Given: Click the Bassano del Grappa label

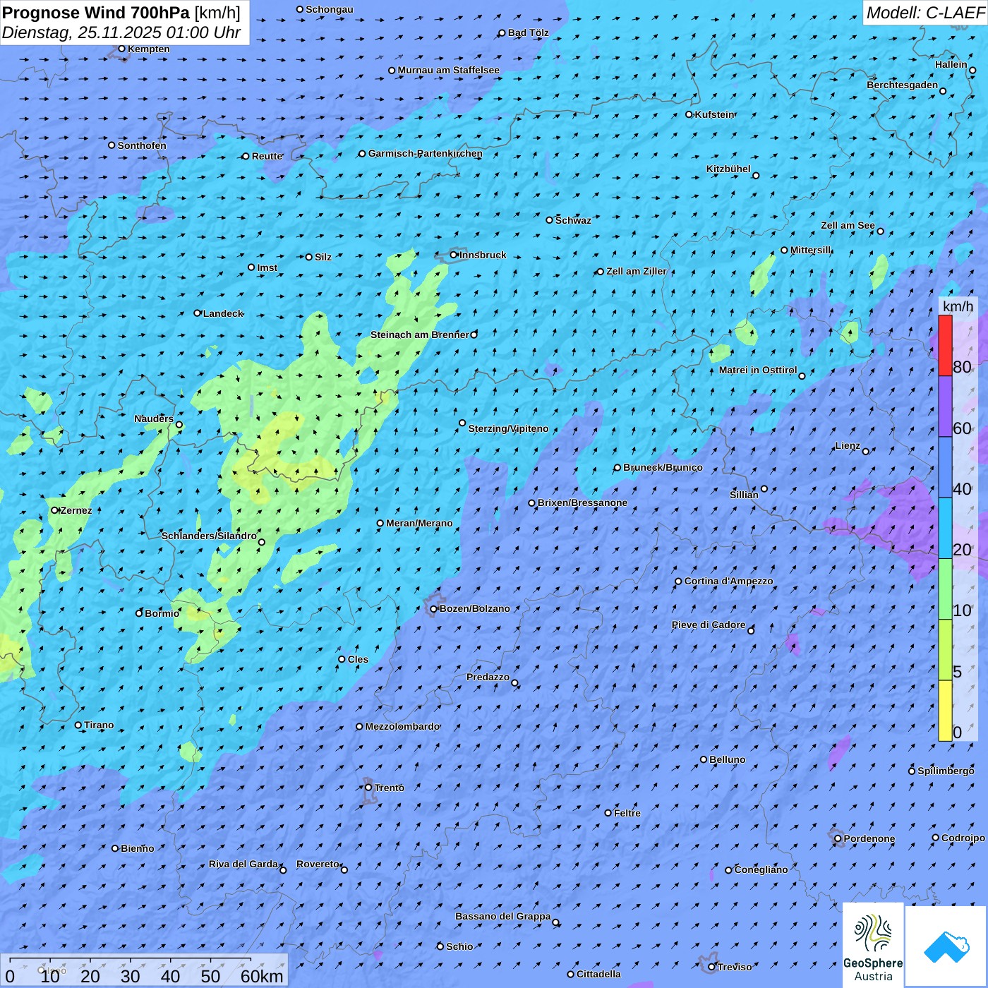Looking at the screenshot, I should coord(502,916).
